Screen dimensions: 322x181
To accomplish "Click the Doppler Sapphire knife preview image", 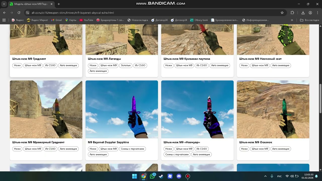I will [122, 109].
